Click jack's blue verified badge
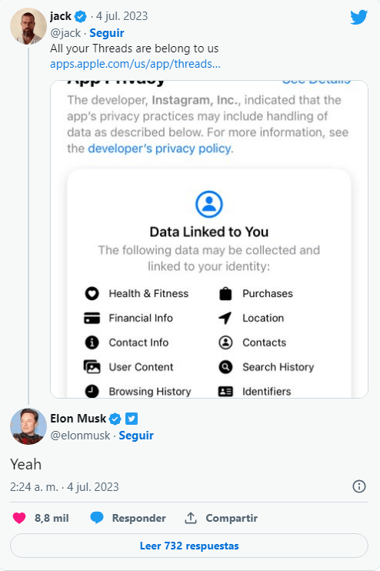Screen dimensions: 380x571 (x=81, y=16)
